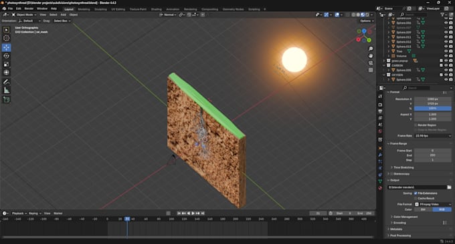Click the Resolution percentage slider
The height and width of the screenshot is (244, 455).
(x=433, y=109)
